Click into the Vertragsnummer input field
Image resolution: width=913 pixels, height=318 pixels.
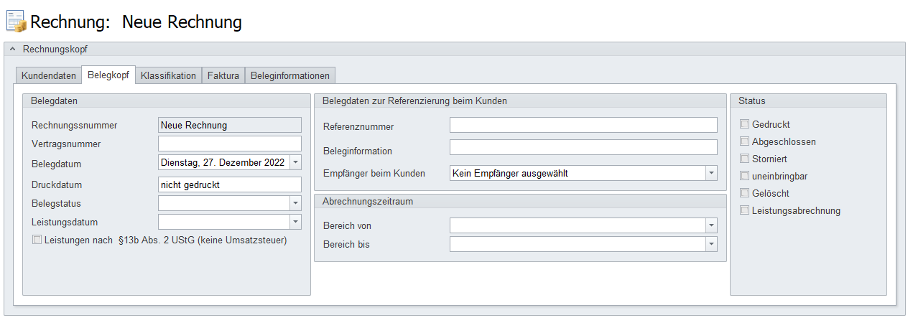[229, 144]
